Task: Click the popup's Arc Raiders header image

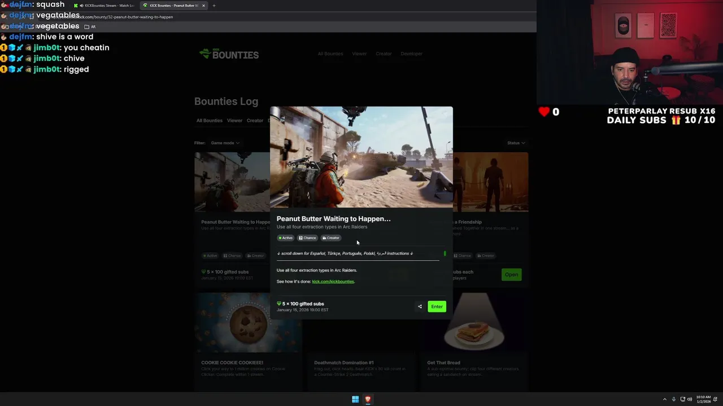Action: pyautogui.click(x=361, y=157)
